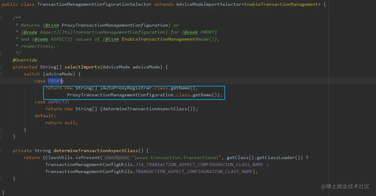The width and height of the screenshot is (376, 196).
Task: Click the 'private' keyword
Action: pyautogui.click(x=22, y=151)
